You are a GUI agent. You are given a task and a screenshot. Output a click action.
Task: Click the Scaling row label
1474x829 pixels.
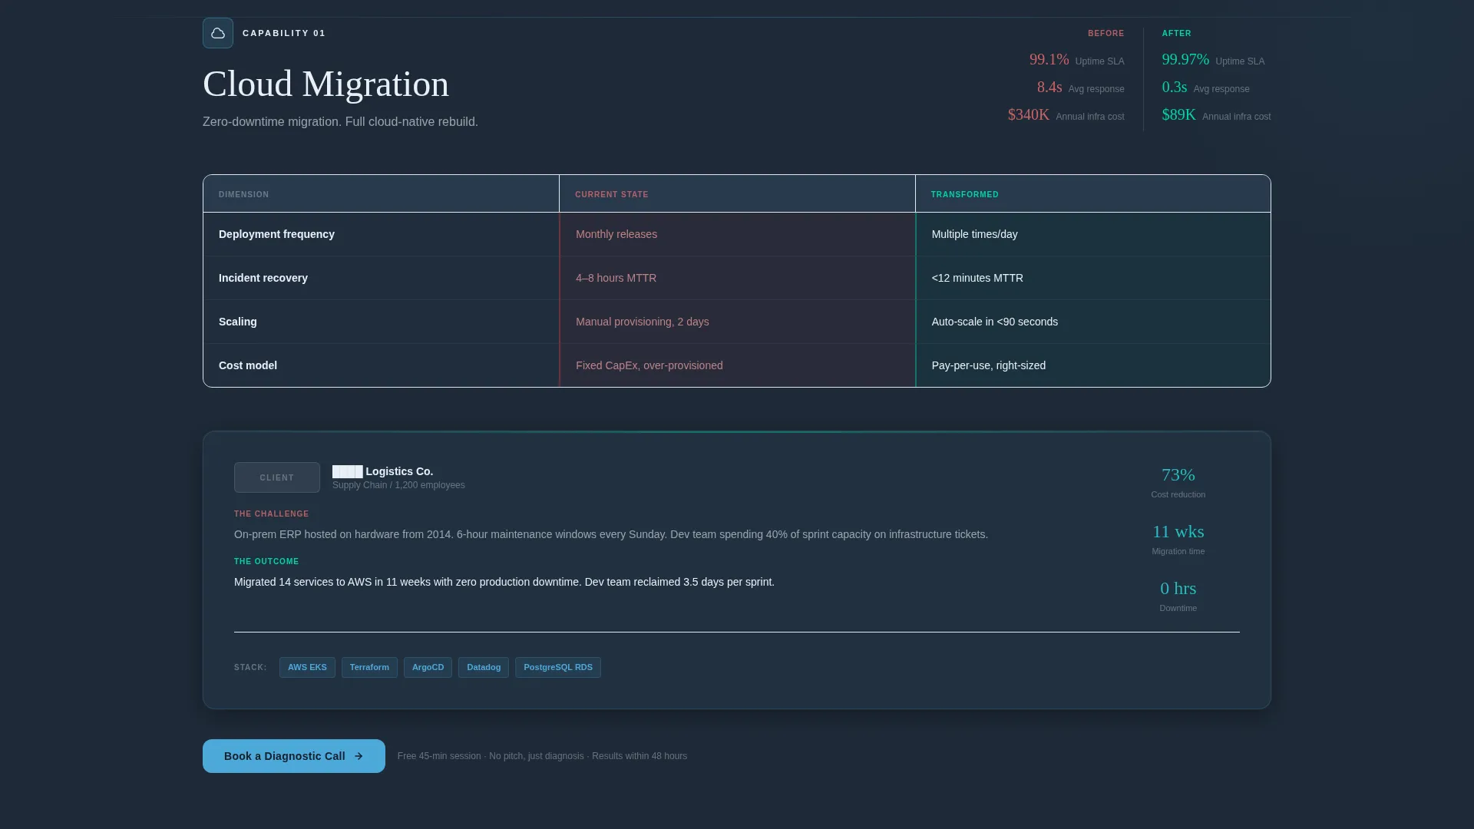(238, 322)
